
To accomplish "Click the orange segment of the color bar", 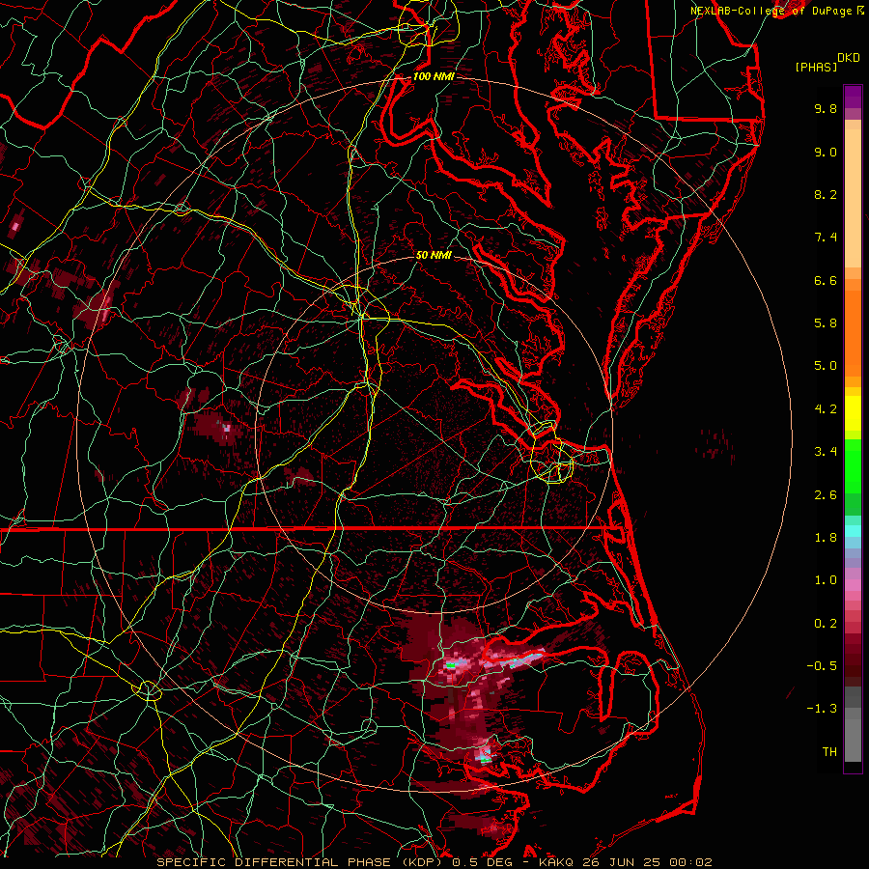I will tap(853, 334).
